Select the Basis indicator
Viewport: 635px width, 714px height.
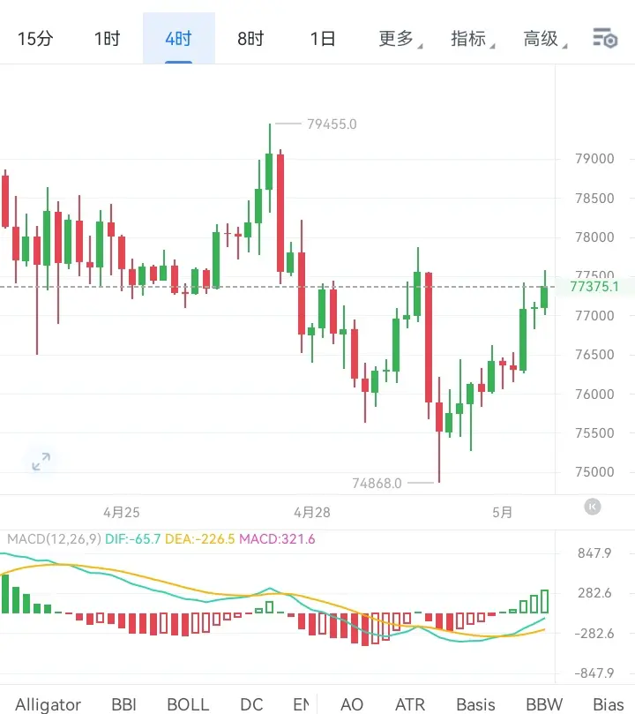(x=475, y=704)
